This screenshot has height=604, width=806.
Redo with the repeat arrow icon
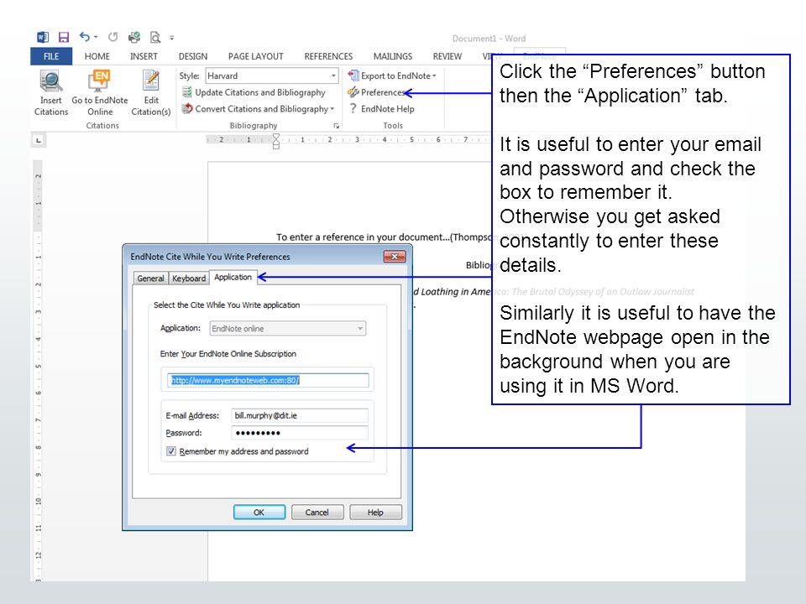click(113, 37)
